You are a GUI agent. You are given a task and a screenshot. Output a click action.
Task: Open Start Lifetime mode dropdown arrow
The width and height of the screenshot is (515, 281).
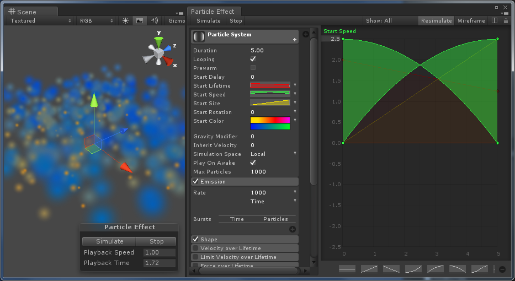(x=295, y=85)
